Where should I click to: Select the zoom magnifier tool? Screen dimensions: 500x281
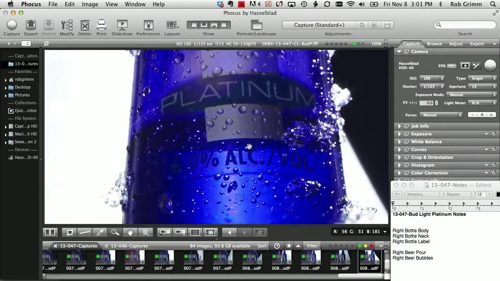pos(115,232)
